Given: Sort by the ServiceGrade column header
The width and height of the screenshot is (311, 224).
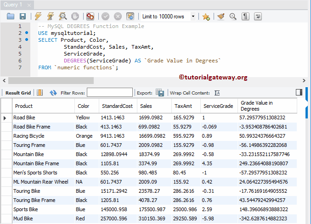Looking at the screenshot, I should coord(218,106).
